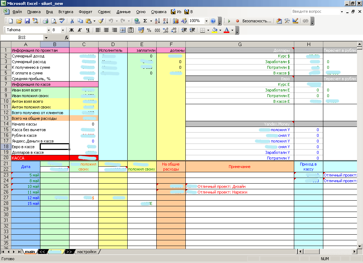Apply yellow Fill Color bucket
This screenshot has width=363, height=263.
(214, 30)
